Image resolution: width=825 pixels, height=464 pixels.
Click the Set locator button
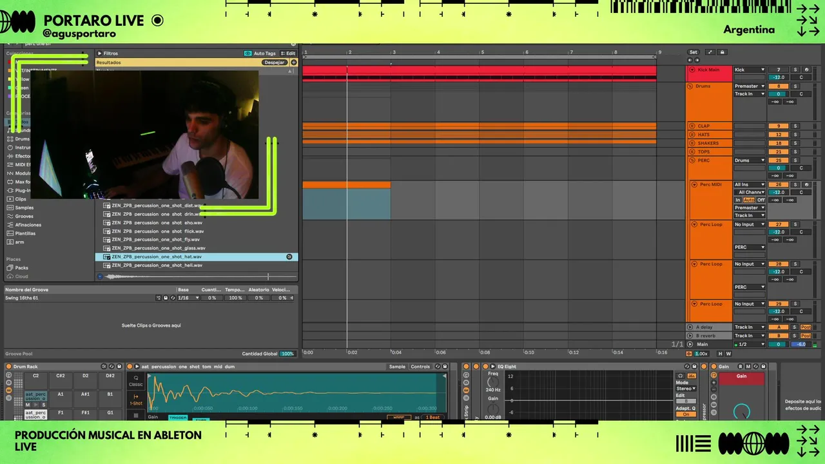click(694, 52)
